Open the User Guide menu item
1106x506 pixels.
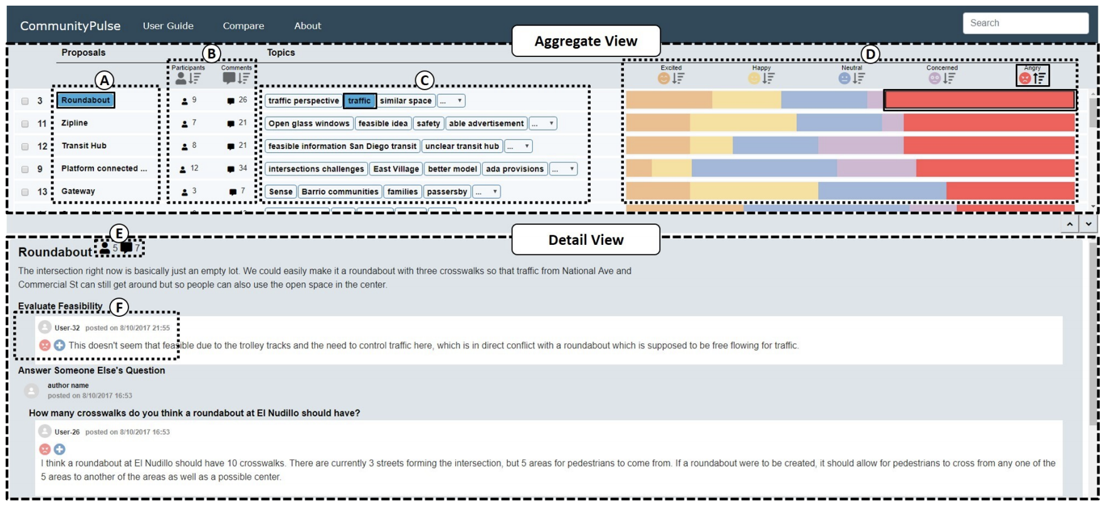click(x=168, y=26)
